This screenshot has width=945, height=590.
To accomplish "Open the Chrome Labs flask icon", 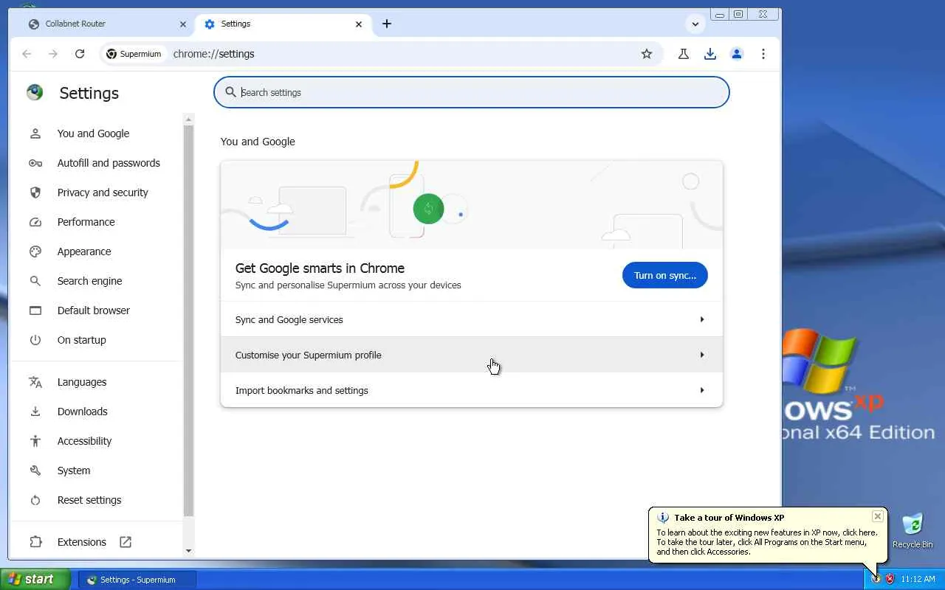I will 684,54.
